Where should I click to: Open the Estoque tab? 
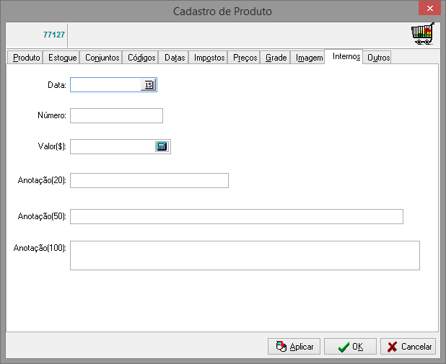tap(62, 58)
